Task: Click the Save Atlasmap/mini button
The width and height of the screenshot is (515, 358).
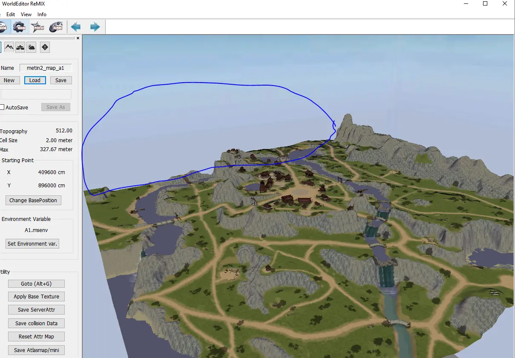Action: pos(36,350)
